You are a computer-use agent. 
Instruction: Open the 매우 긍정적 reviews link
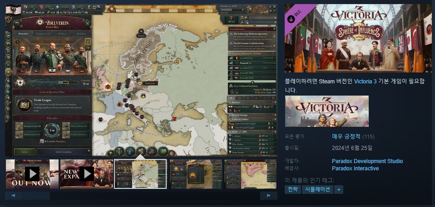[x=346, y=136]
